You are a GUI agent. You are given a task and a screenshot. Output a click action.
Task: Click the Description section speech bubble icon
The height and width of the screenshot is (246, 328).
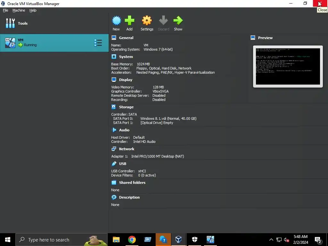(114, 197)
